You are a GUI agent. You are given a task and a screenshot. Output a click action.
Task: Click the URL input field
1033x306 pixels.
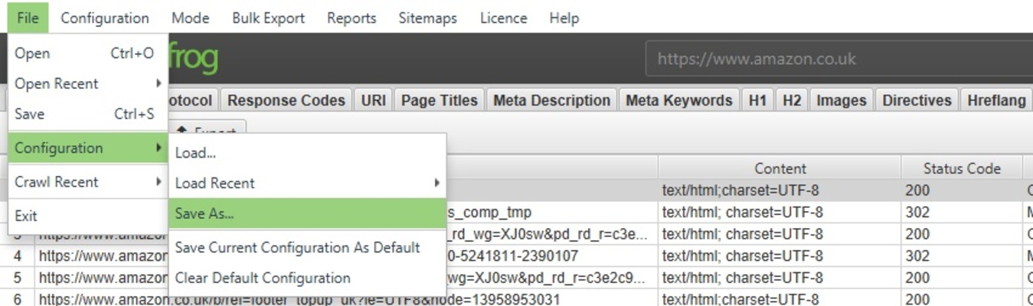pos(835,59)
